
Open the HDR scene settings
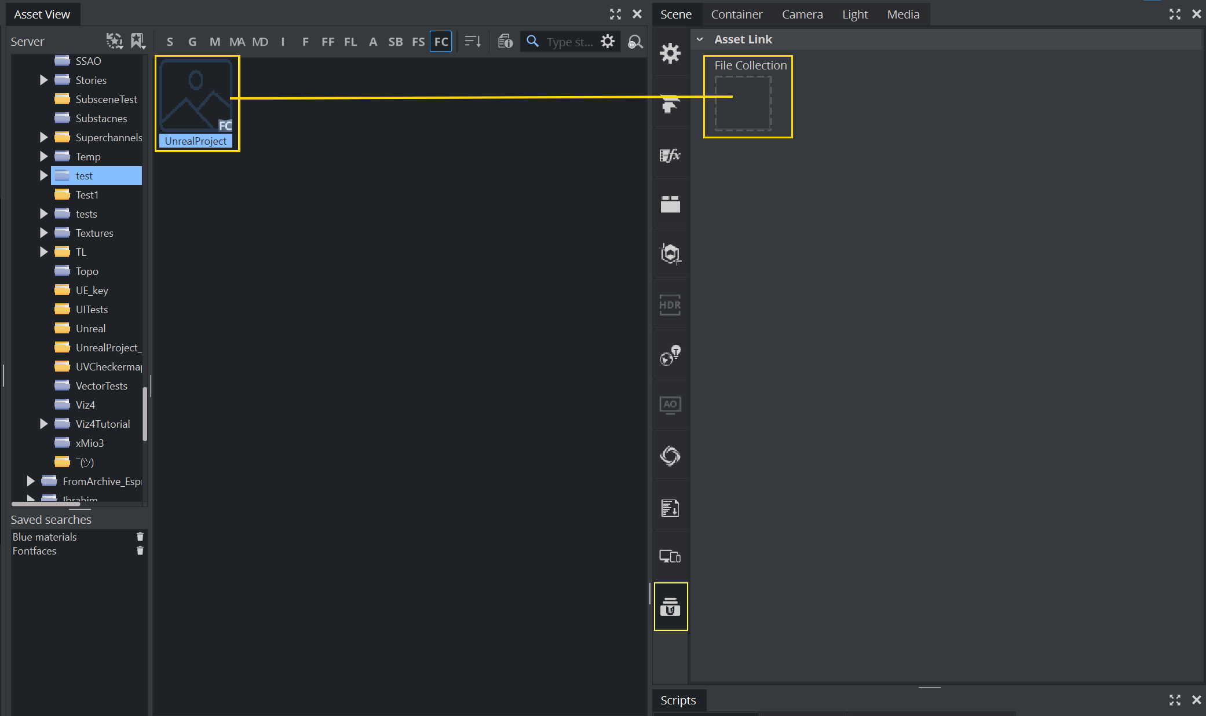[670, 305]
